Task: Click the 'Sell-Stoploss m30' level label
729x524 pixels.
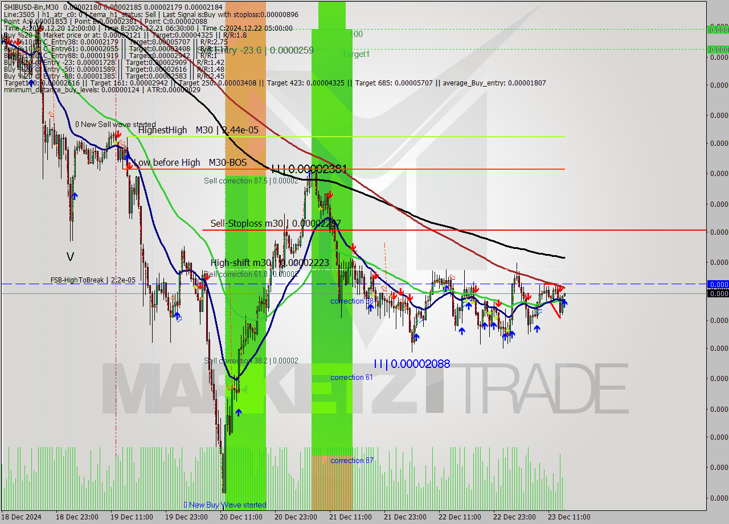Action: (x=276, y=224)
